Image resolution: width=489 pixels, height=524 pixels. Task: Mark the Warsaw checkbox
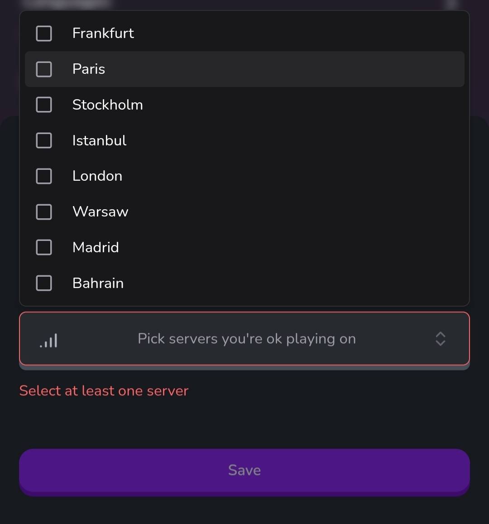tap(44, 212)
